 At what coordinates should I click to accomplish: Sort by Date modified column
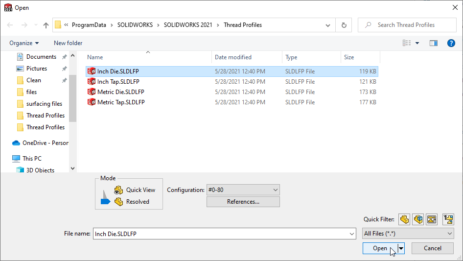[233, 57]
